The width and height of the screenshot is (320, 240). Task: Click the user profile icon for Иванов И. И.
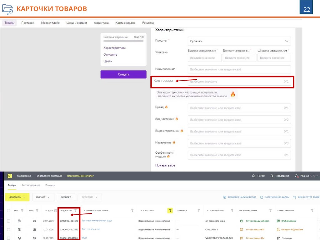pyautogui.click(x=297, y=176)
